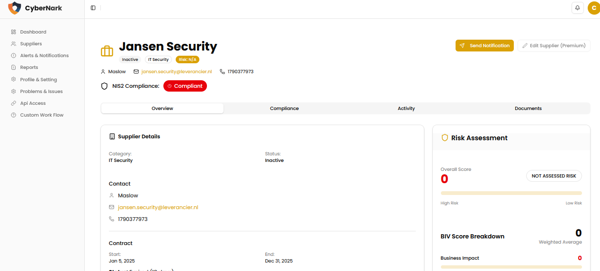Image resolution: width=600 pixels, height=271 pixels.
Task: Select the Overview tab
Action: click(x=162, y=109)
